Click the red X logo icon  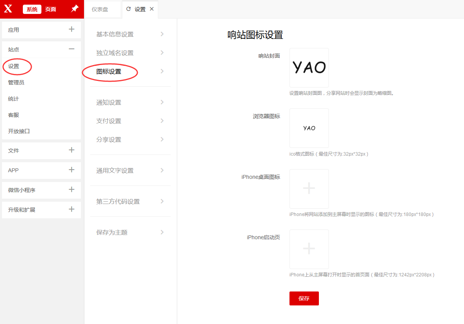click(x=8, y=9)
